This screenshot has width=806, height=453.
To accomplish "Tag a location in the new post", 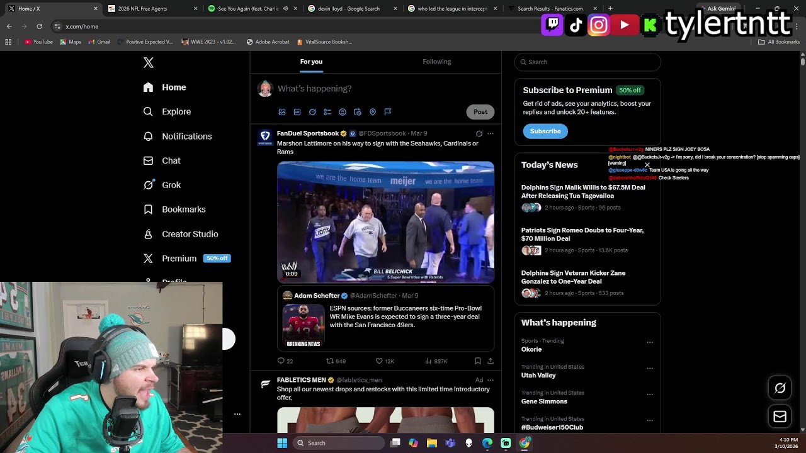I will [x=373, y=112].
